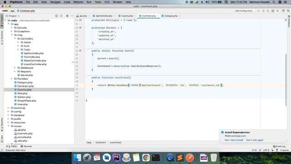The image size is (291, 164).
Task: Hide the Project panel with minus icon
Action: 72,16
